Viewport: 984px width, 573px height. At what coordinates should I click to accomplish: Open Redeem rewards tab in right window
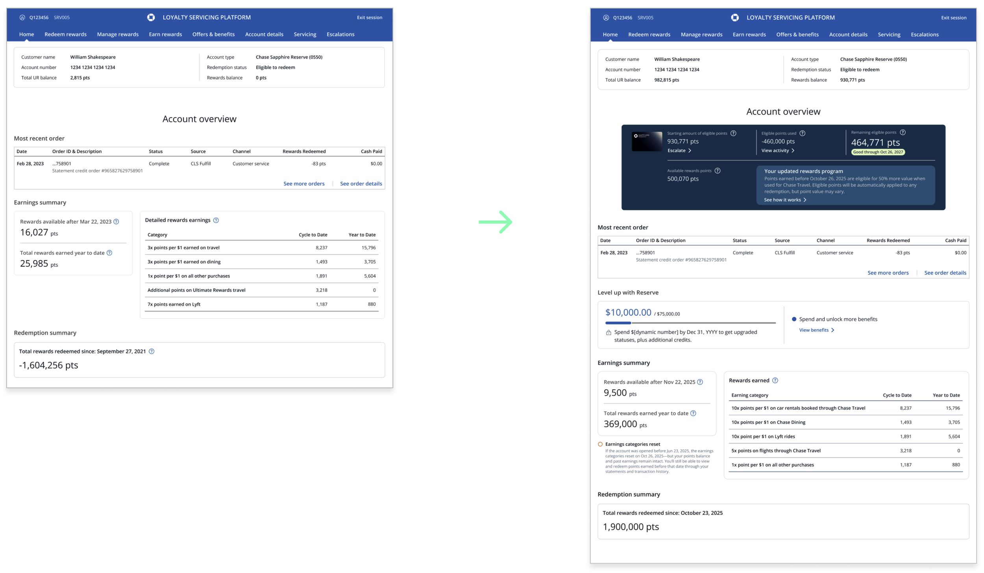tap(649, 35)
